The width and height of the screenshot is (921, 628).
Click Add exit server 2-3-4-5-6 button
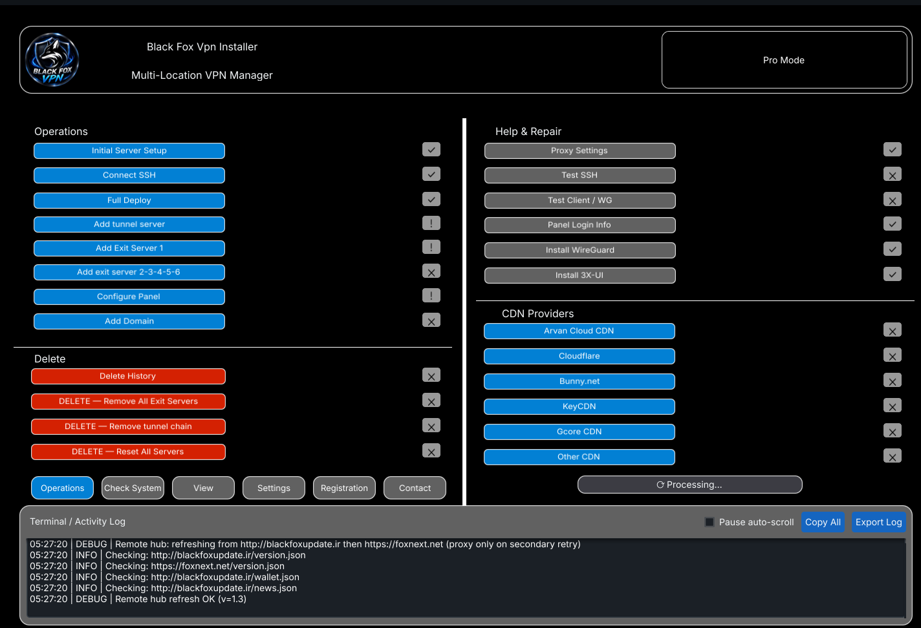(x=129, y=272)
